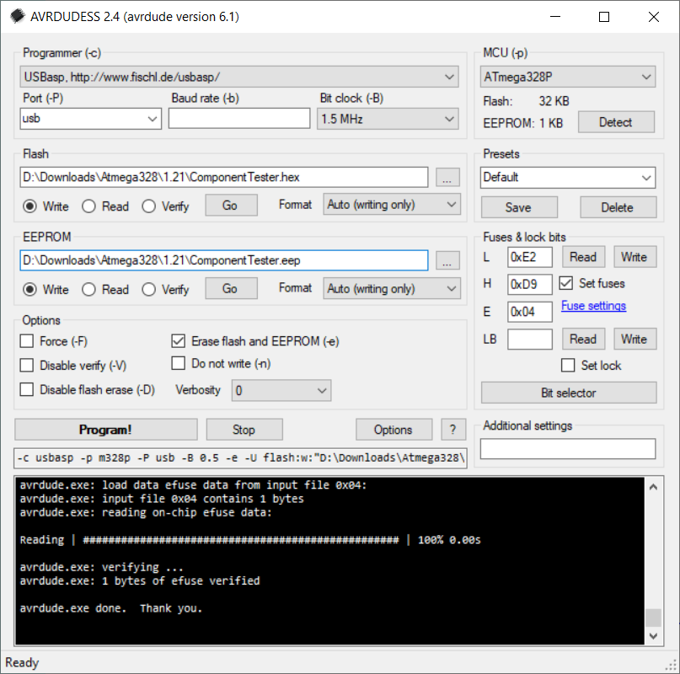Click the Bit selector button
Image resolution: width=680 pixels, height=674 pixels.
click(568, 393)
